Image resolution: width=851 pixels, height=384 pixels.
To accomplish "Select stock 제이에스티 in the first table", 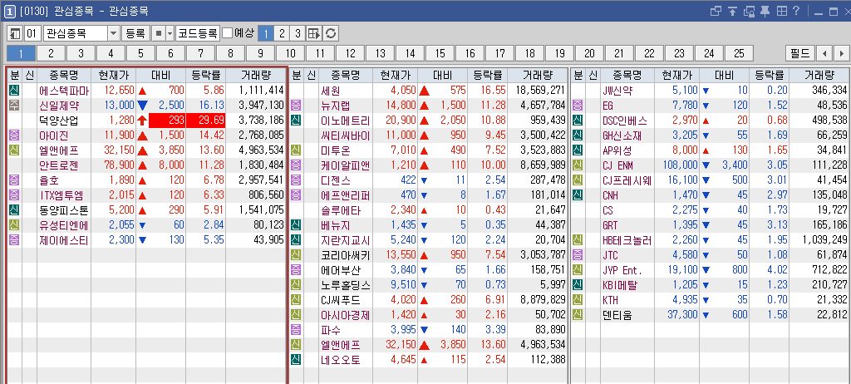I will [63, 239].
